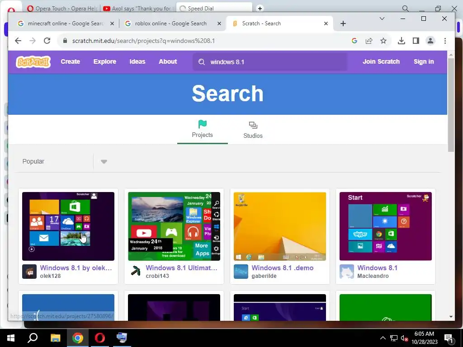
Task: Open Chrome profile avatar
Action: tap(430, 41)
